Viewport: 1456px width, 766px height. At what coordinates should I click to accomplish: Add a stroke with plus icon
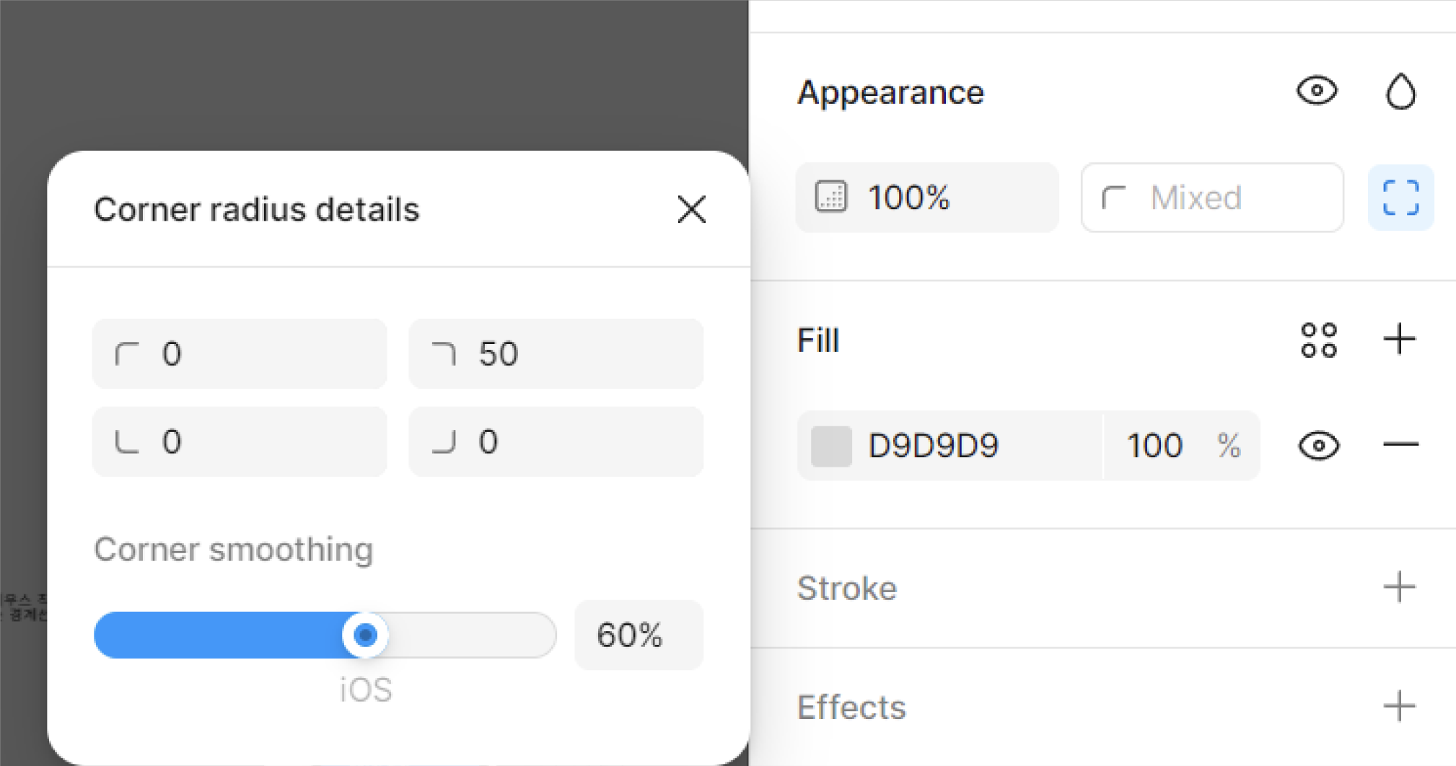pos(1400,587)
